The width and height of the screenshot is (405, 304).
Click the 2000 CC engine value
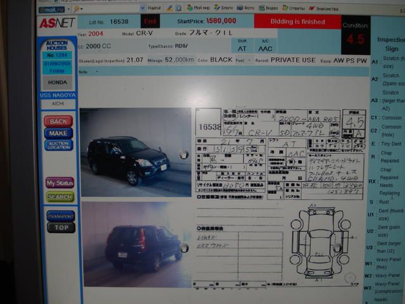click(x=98, y=46)
